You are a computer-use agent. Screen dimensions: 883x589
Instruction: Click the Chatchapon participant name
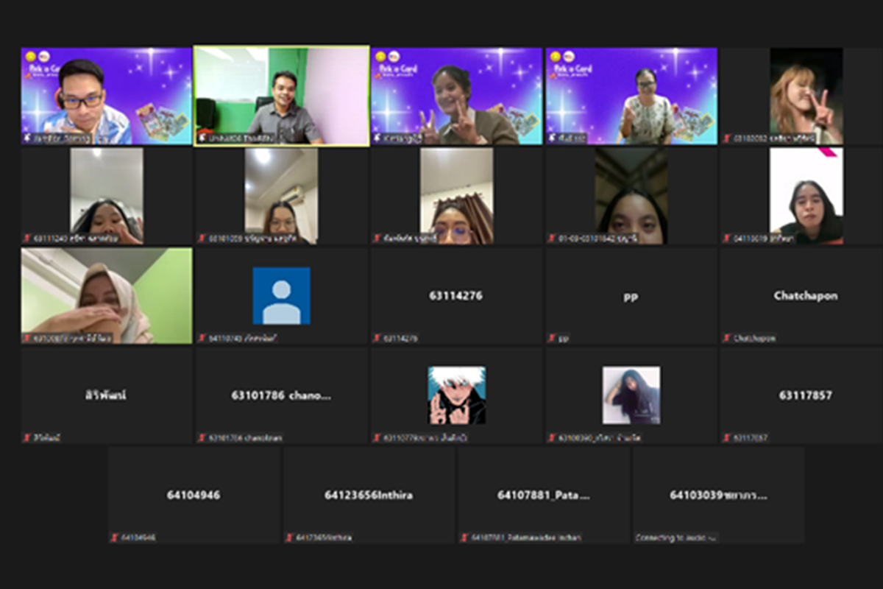click(805, 295)
